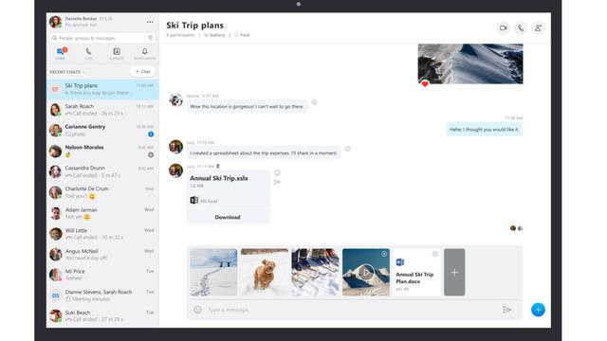Expand the Recent Chats sort dropdown

pyautogui.click(x=66, y=72)
